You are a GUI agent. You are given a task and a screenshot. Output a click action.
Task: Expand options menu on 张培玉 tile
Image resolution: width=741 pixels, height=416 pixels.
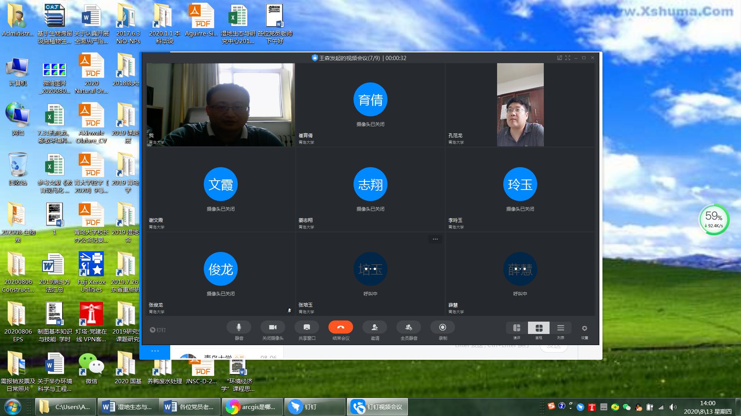pyautogui.click(x=435, y=239)
